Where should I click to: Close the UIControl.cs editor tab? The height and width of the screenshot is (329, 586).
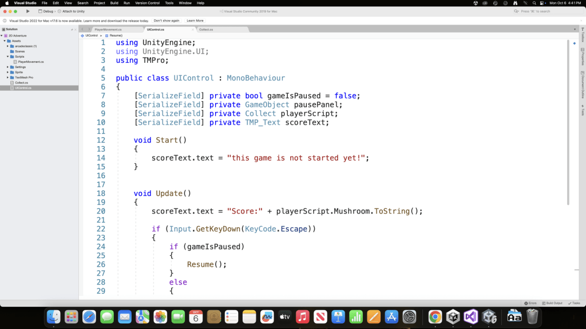(192, 29)
